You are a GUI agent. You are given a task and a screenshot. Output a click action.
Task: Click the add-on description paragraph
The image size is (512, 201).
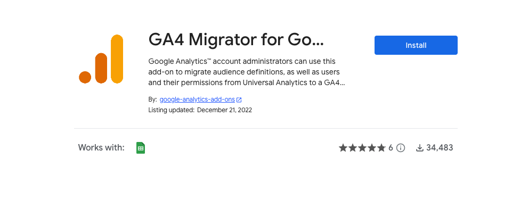(x=247, y=72)
